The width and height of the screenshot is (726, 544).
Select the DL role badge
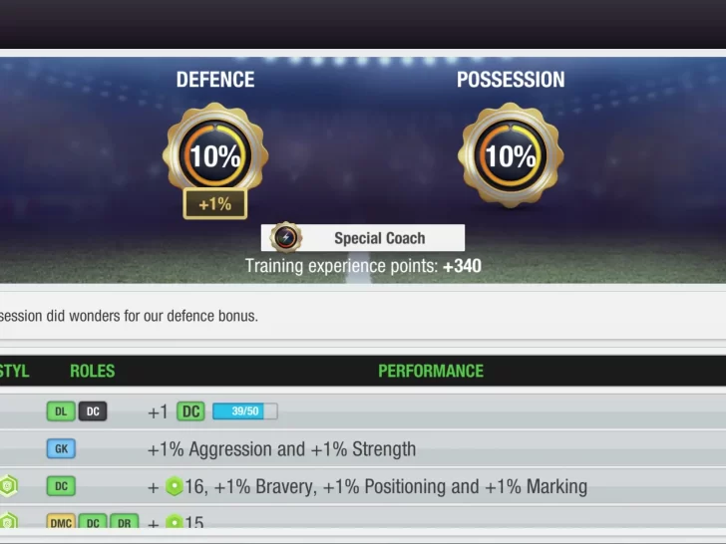(x=61, y=411)
